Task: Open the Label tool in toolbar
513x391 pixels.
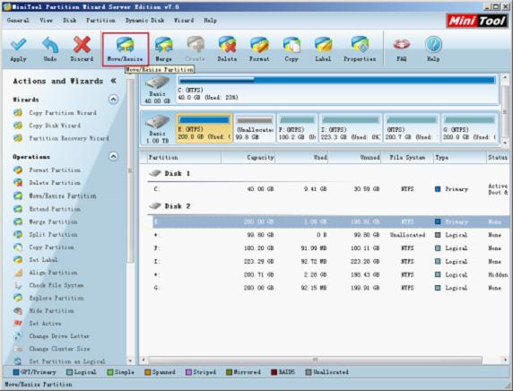Action: [x=323, y=49]
